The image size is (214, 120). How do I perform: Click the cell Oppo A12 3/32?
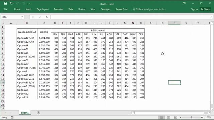[x=27, y=38]
